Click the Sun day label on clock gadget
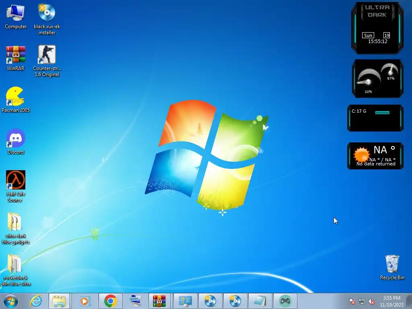 368,35
